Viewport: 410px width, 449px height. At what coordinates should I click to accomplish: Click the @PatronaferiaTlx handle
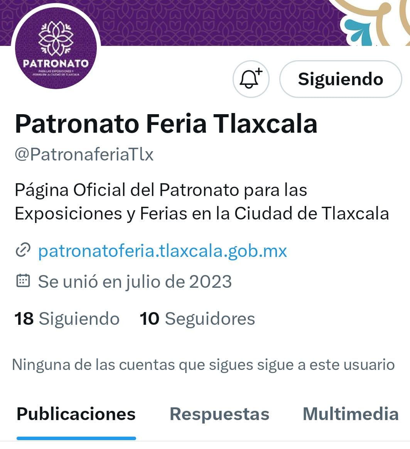point(84,155)
